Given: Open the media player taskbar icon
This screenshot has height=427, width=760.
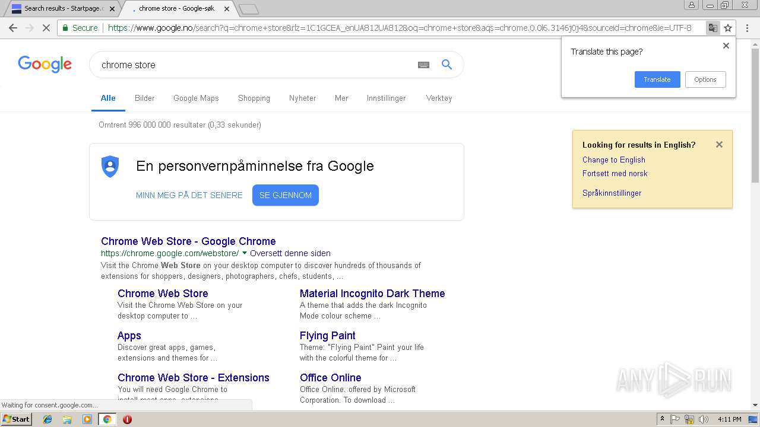Looking at the screenshot, I should (x=87, y=419).
